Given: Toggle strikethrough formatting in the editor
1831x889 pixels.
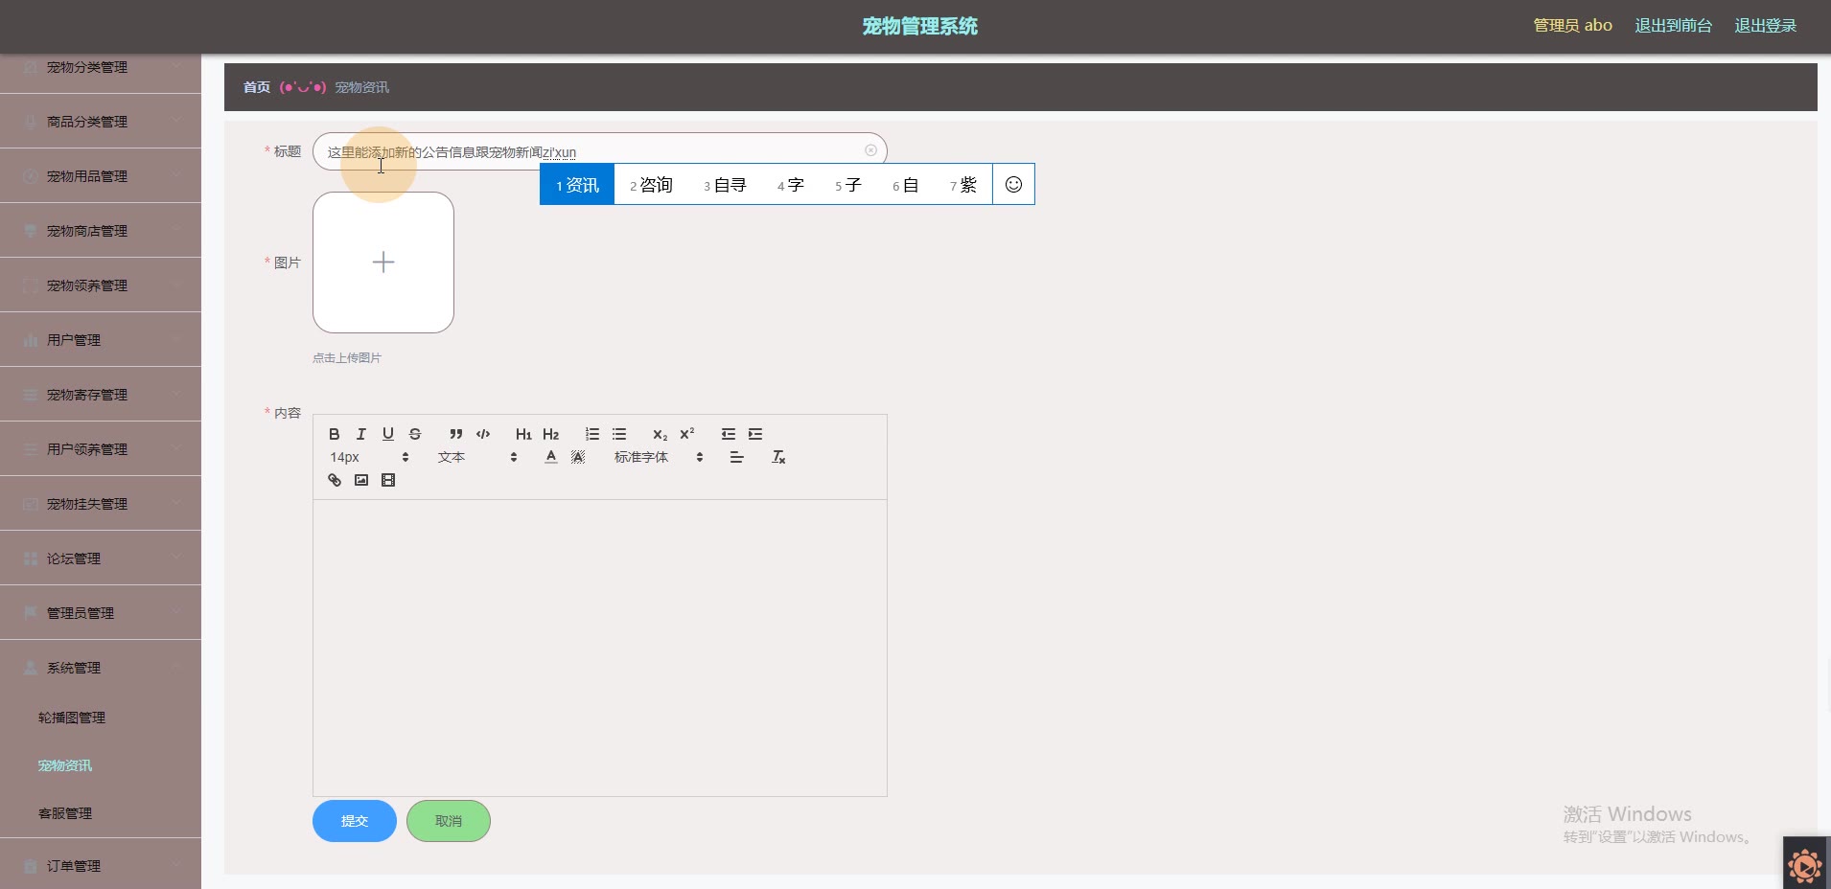Looking at the screenshot, I should click(x=415, y=434).
